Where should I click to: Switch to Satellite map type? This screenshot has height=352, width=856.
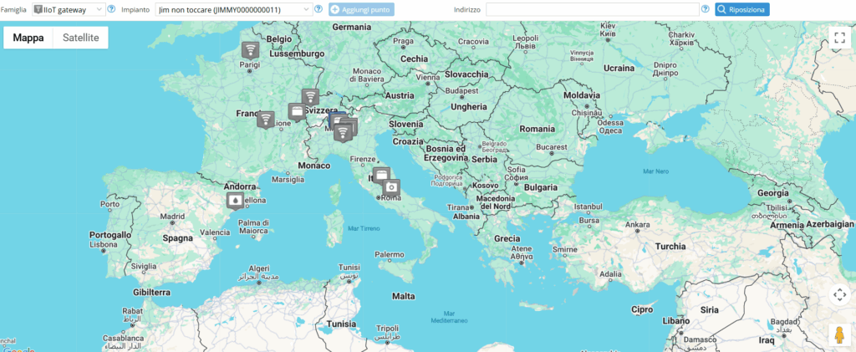click(x=81, y=38)
